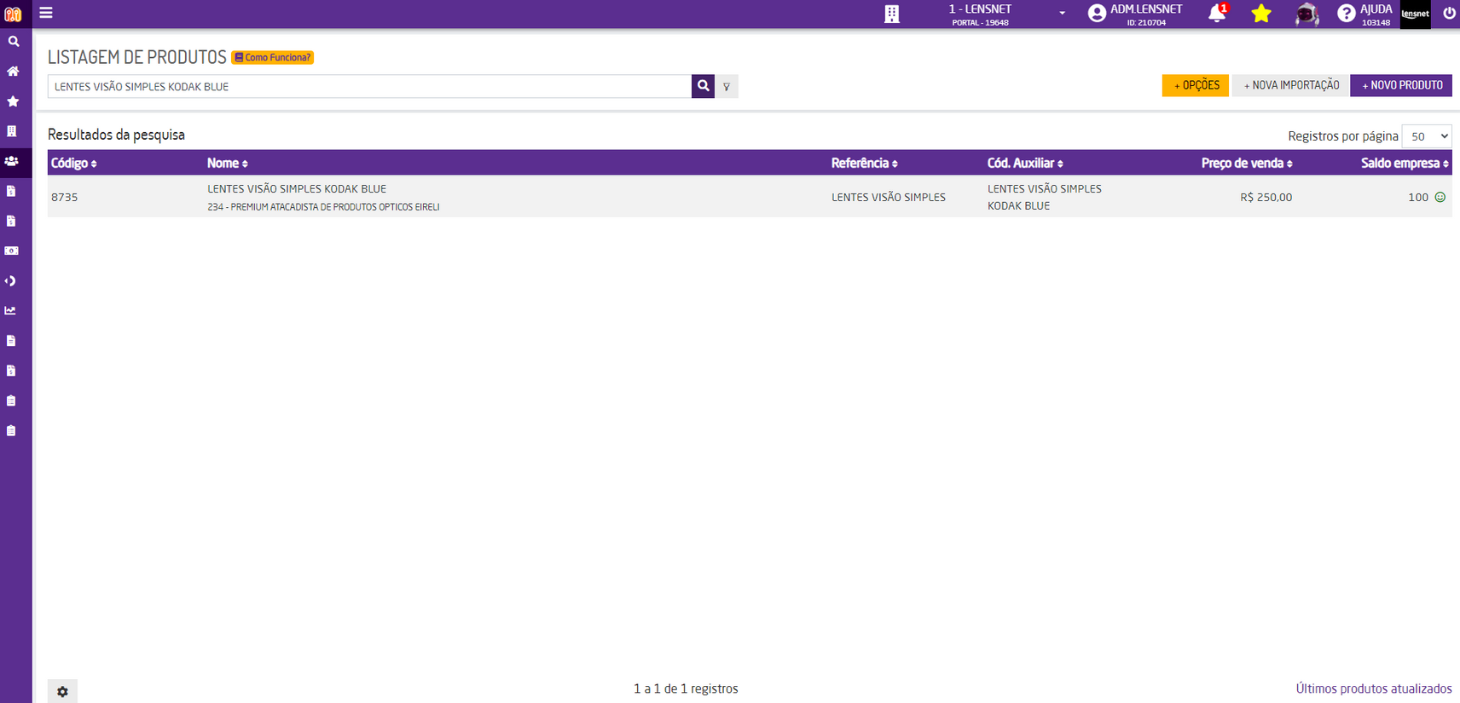Open the hamburger menu in top bar
Image resolution: width=1460 pixels, height=703 pixels.
(x=46, y=13)
